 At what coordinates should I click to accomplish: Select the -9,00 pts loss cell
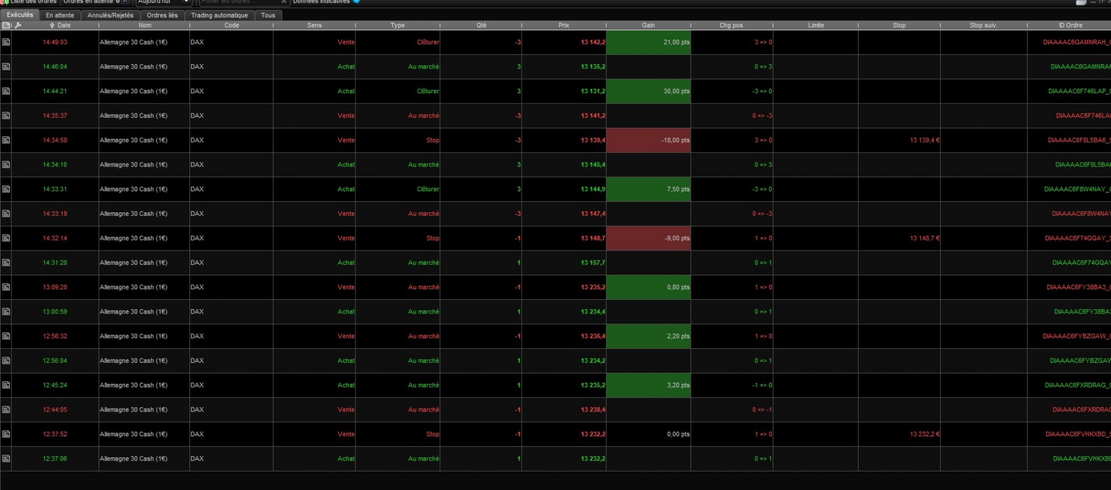tap(649, 238)
